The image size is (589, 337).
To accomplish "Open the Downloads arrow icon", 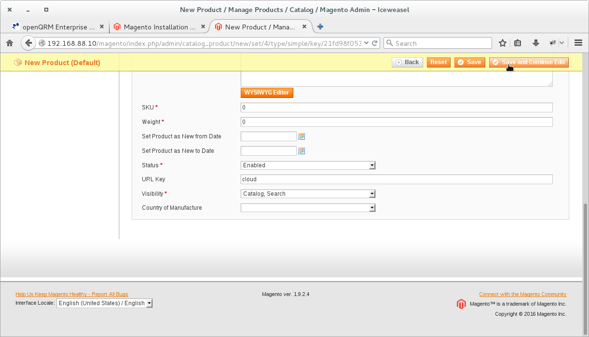I will (535, 43).
